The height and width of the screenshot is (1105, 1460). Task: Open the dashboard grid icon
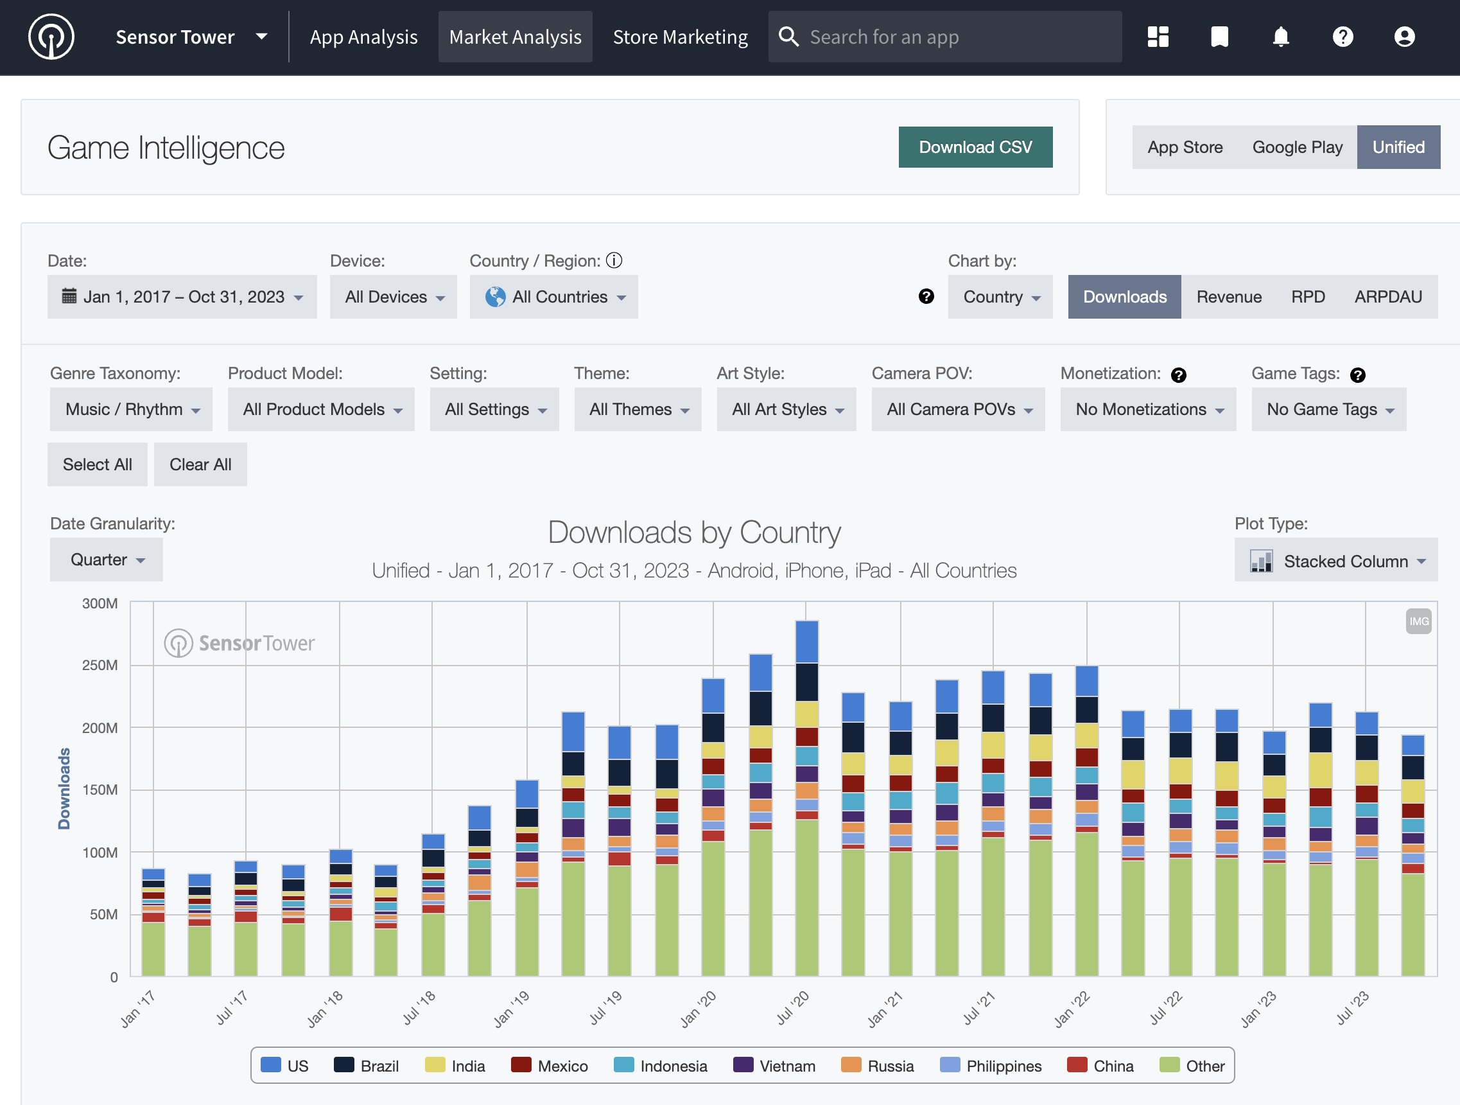point(1158,37)
